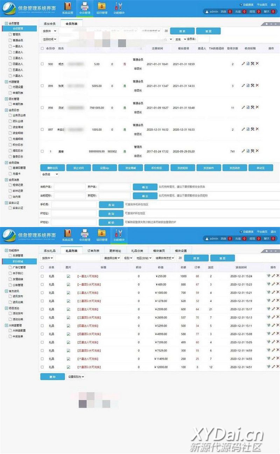The width and height of the screenshot is (280, 454).
Task: Click document icon for member 897
Action: tap(248, 129)
